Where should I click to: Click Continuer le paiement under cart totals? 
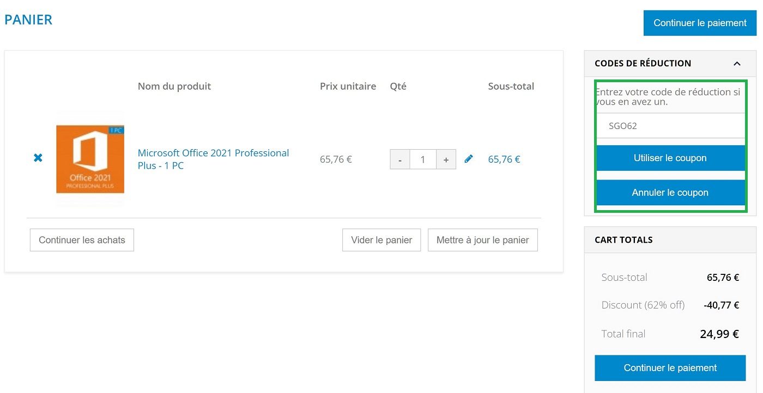click(670, 368)
